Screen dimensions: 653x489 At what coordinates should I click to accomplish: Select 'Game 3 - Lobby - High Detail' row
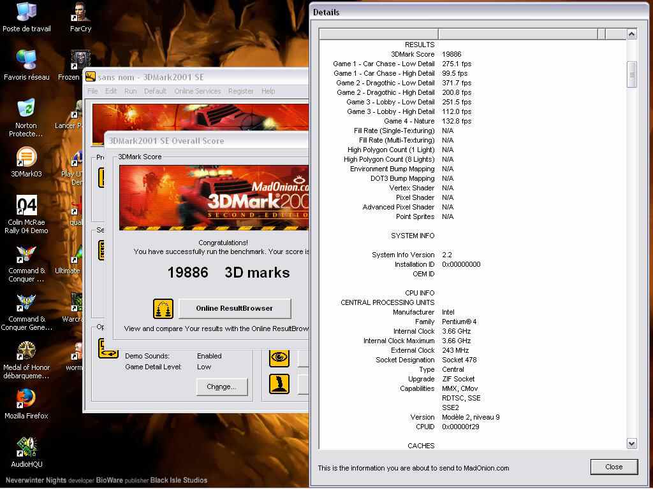coord(473,111)
